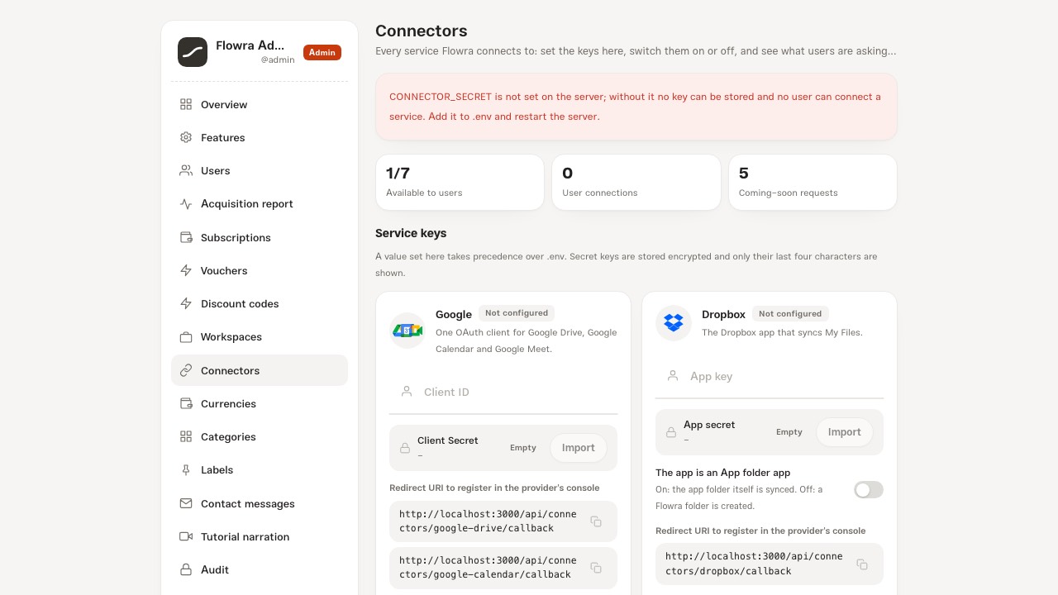Open the Overview page
Image resolution: width=1058 pixels, height=595 pixels.
pyautogui.click(x=260, y=104)
